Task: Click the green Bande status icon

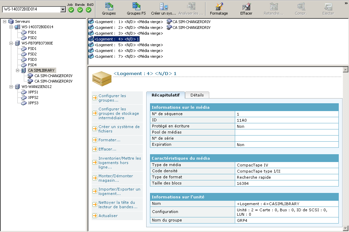Action: point(80,10)
